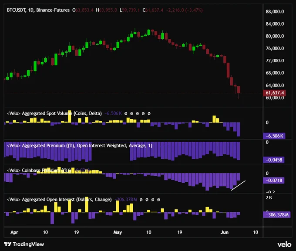Image resolution: width=296 pixels, height=251 pixels.
Task: Click the open price value O63,853.4
Action: click(x=83, y=10)
